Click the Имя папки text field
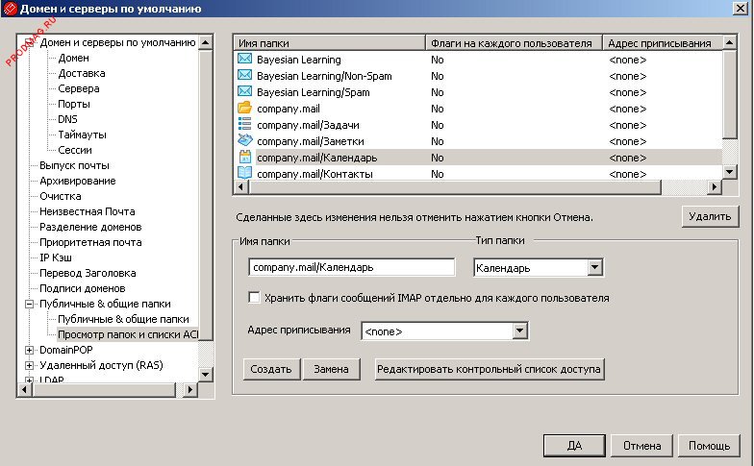The width and height of the screenshot is (754, 466). [351, 268]
